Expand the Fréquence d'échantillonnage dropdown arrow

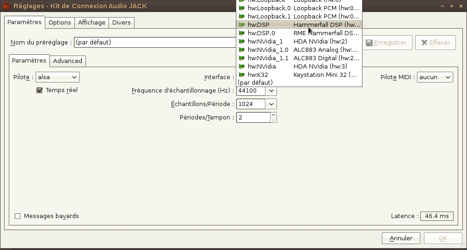(x=271, y=90)
